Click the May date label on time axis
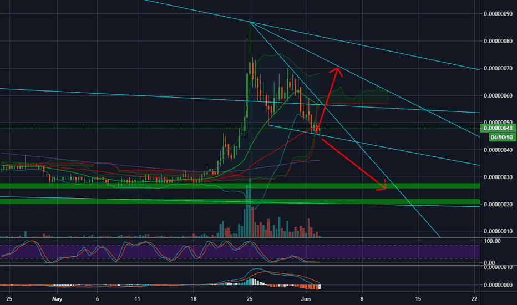Image resolution: width=517 pixels, height=305 pixels. click(57, 299)
